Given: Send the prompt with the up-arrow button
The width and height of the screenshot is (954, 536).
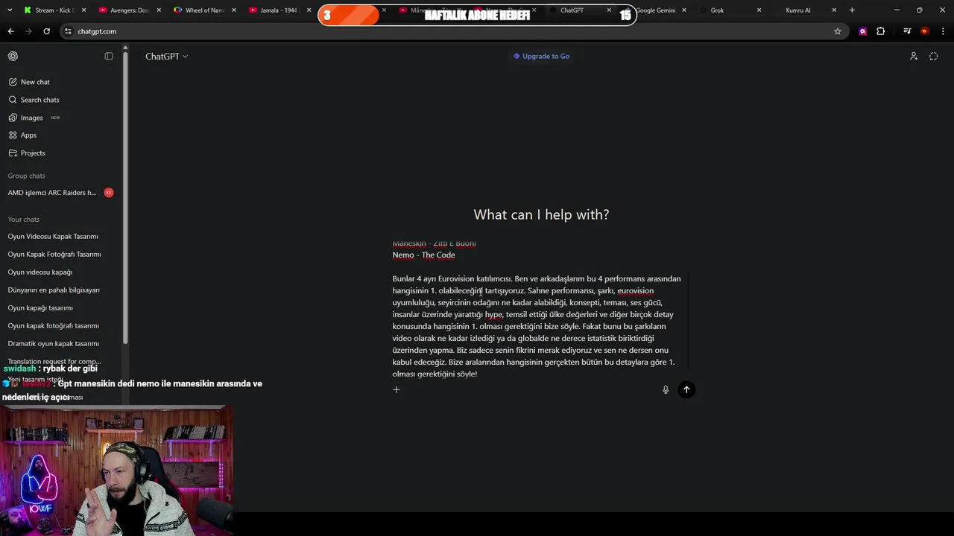Looking at the screenshot, I should coord(686,389).
